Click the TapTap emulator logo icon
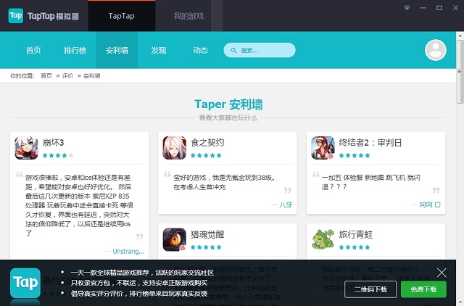464x306 pixels. [16, 16]
